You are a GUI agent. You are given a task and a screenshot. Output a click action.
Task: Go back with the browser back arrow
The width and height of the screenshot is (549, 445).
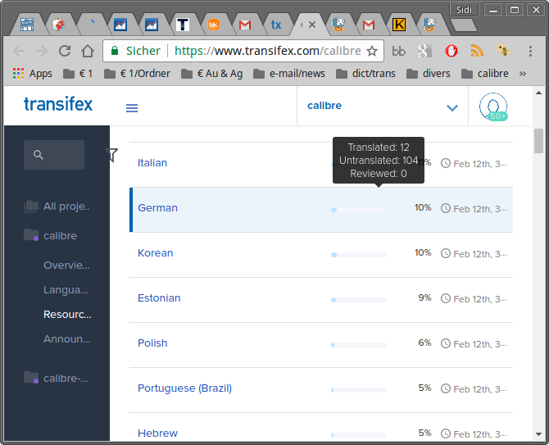(x=19, y=51)
